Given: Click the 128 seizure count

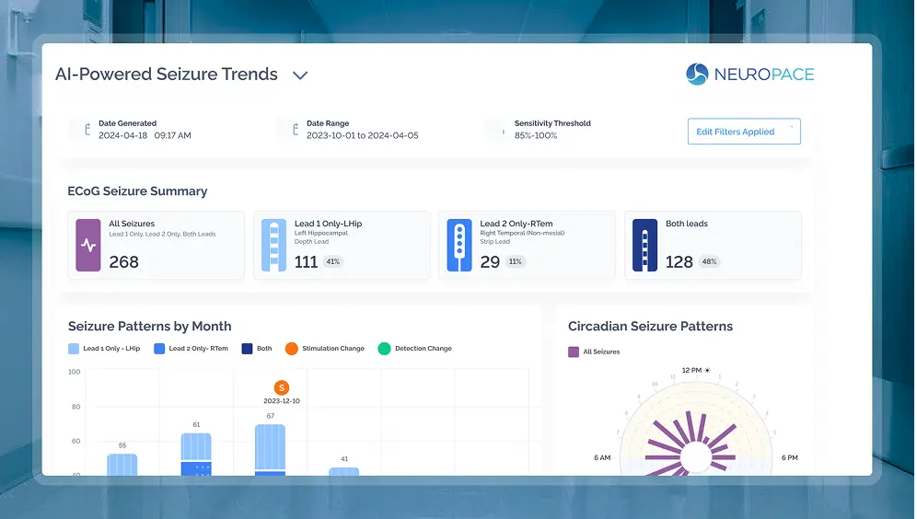Looking at the screenshot, I should [679, 262].
